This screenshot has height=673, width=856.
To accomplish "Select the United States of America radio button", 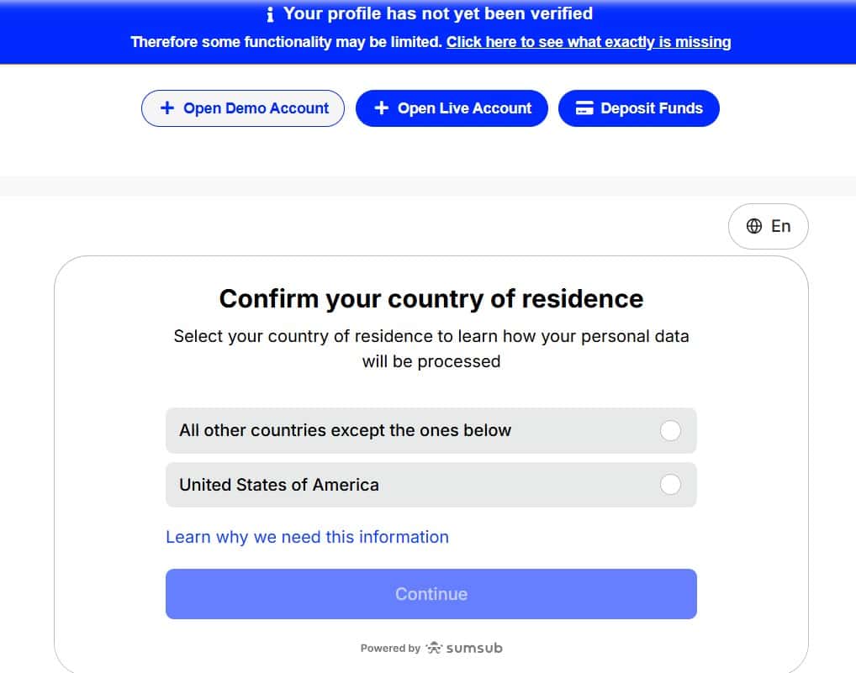I will [x=670, y=485].
